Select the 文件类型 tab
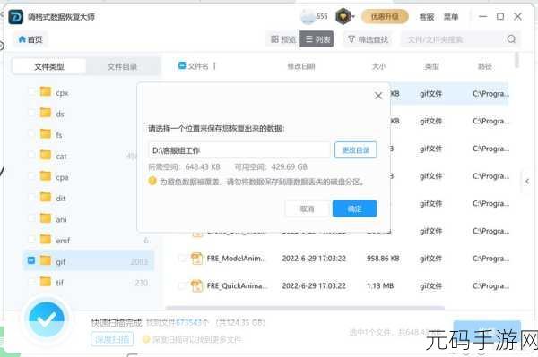The width and height of the screenshot is (538, 357). tap(49, 66)
